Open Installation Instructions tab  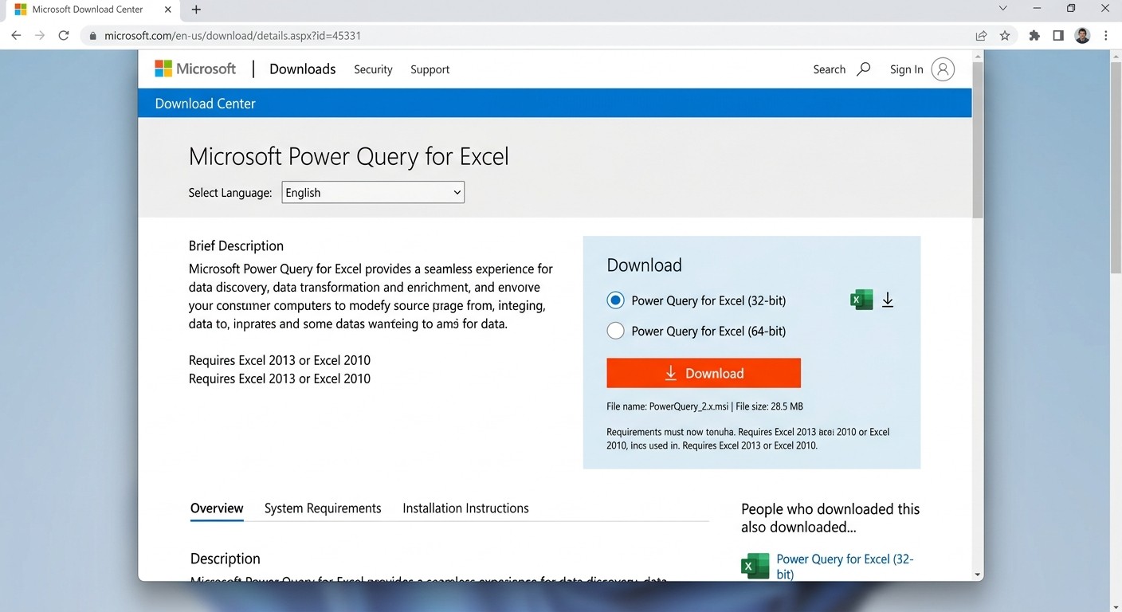coord(465,508)
